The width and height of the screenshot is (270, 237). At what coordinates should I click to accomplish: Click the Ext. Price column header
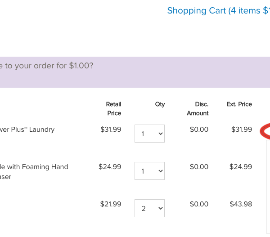point(239,104)
